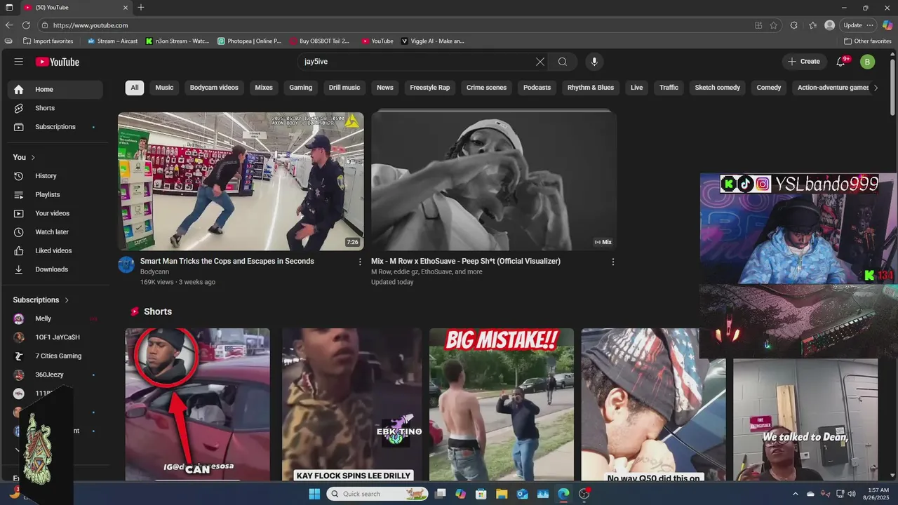The width and height of the screenshot is (898, 505).
Task: Open the Windows Start menu
Action: 314,494
